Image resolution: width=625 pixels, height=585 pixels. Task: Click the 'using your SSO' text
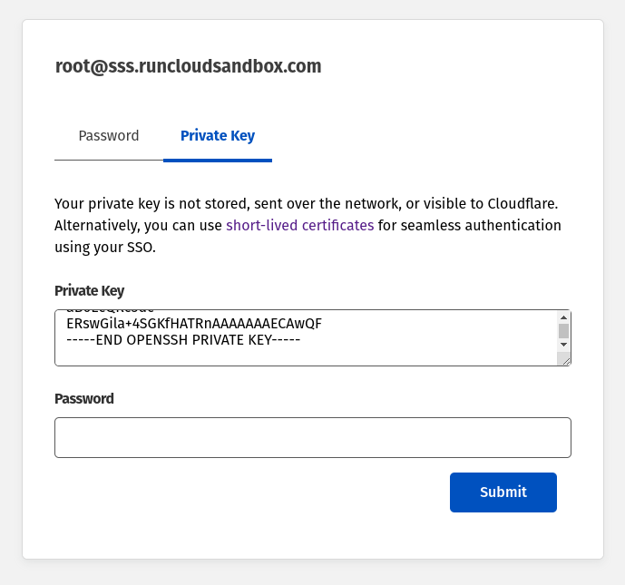click(x=105, y=247)
